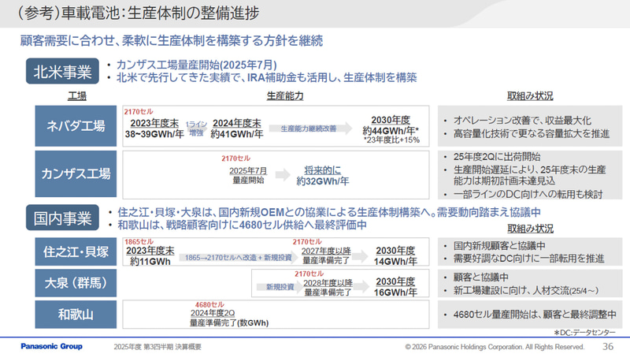630x354 pixels.
Task: Select bullet 4680セル量産開始は、顧客と最終調整中
Action: 535,315
